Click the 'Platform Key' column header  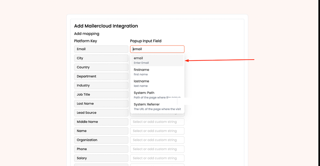(x=86, y=41)
